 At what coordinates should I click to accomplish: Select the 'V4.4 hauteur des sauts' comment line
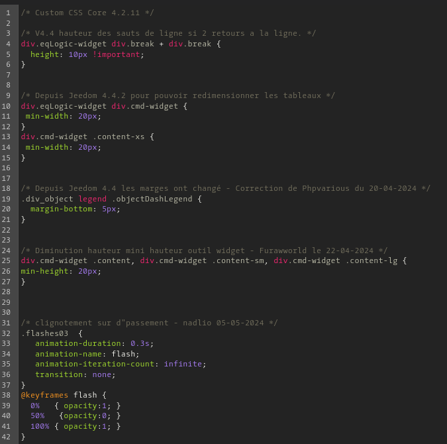coord(168,33)
